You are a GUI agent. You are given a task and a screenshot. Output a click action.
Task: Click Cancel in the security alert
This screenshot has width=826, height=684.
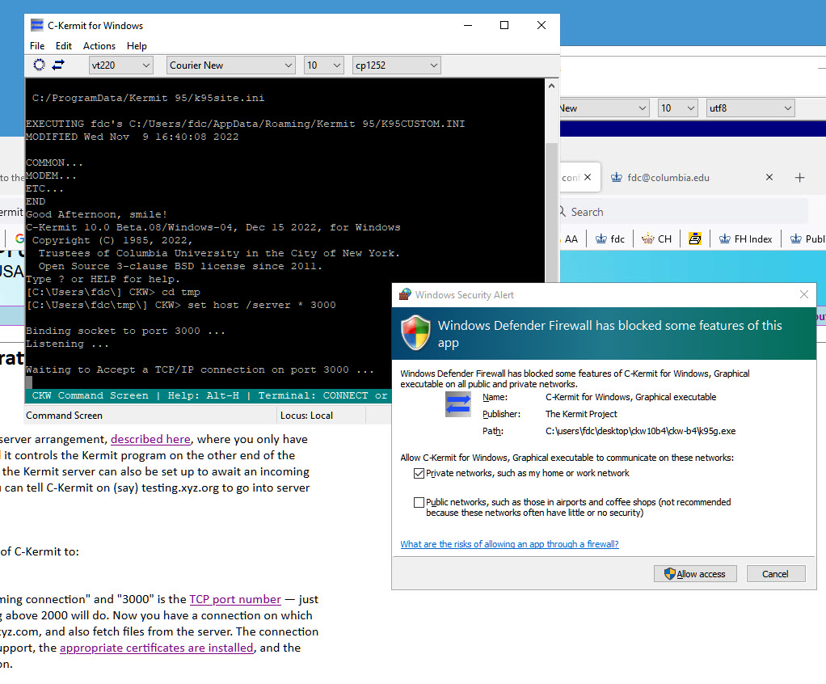click(x=775, y=574)
